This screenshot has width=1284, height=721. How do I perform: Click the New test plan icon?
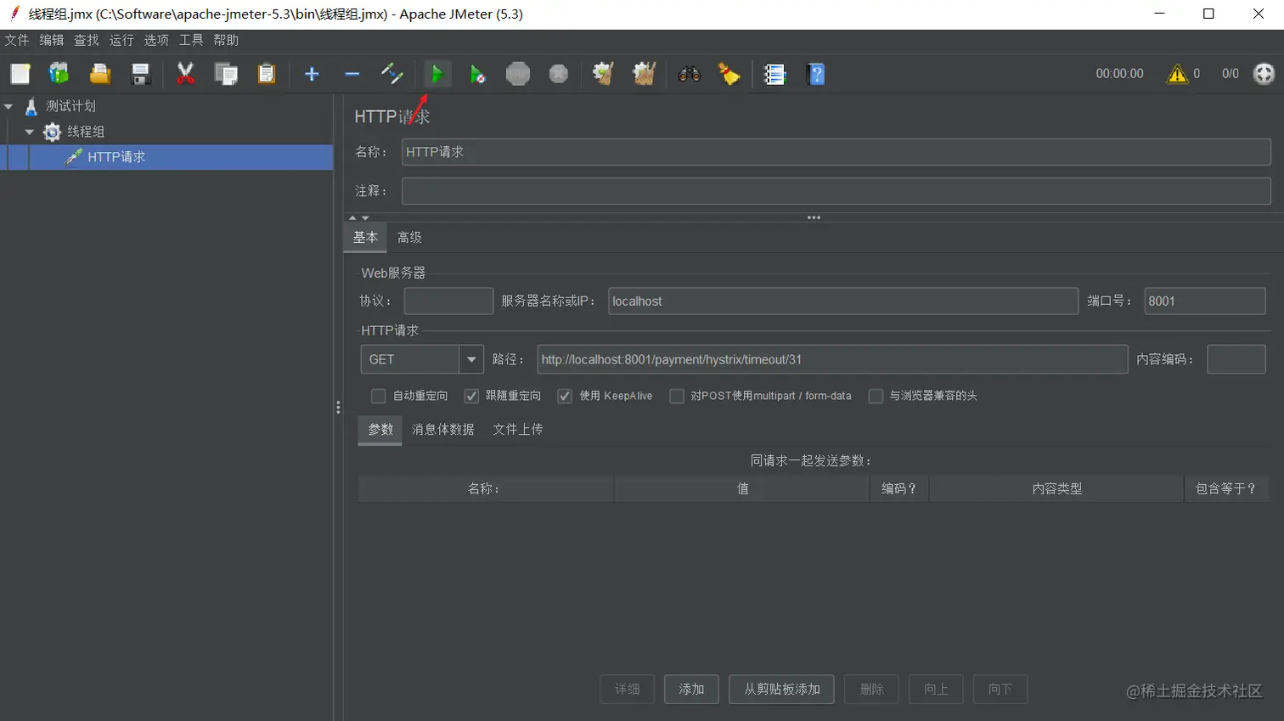click(20, 74)
